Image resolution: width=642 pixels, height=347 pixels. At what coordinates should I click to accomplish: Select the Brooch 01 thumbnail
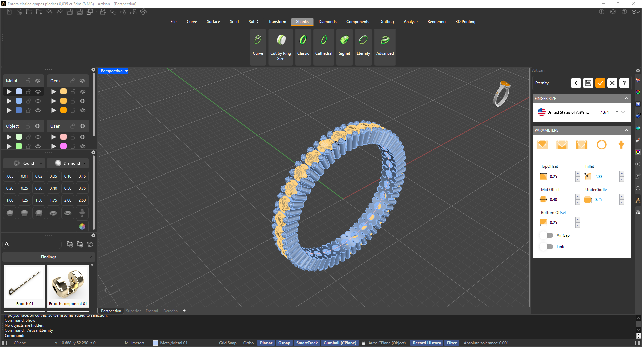(25, 286)
